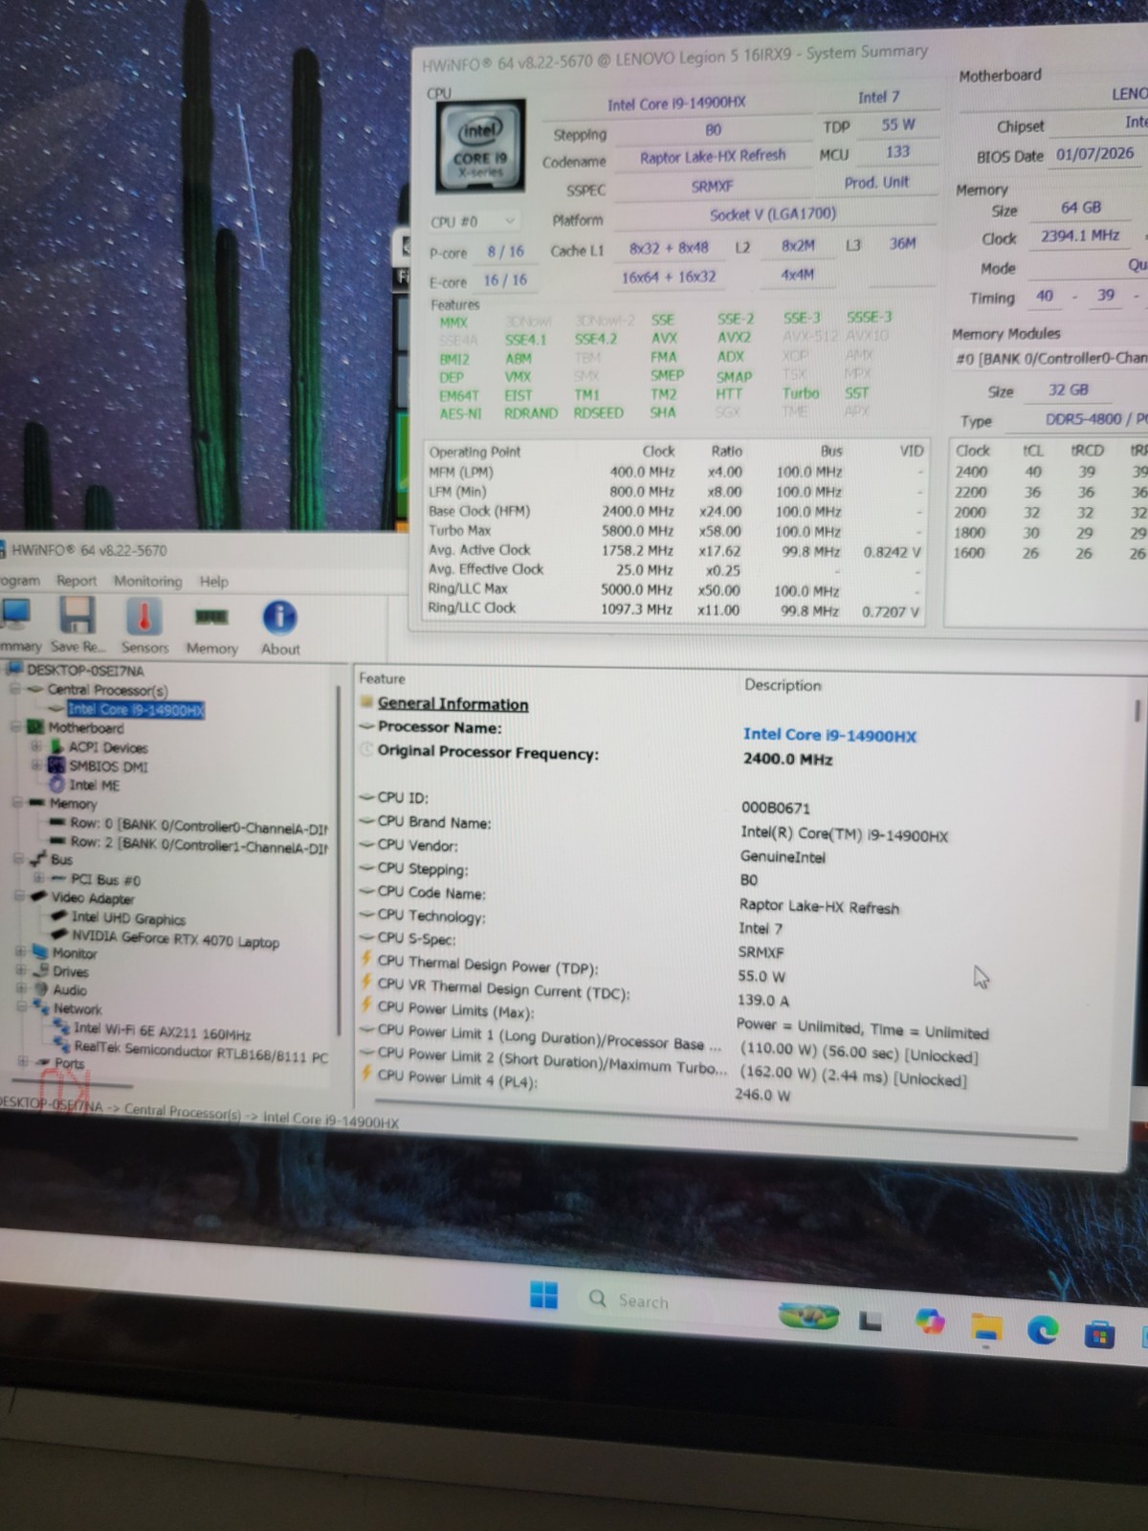1148x1531 pixels.
Task: Collapse the Network tree node
Action: pos(20,1007)
